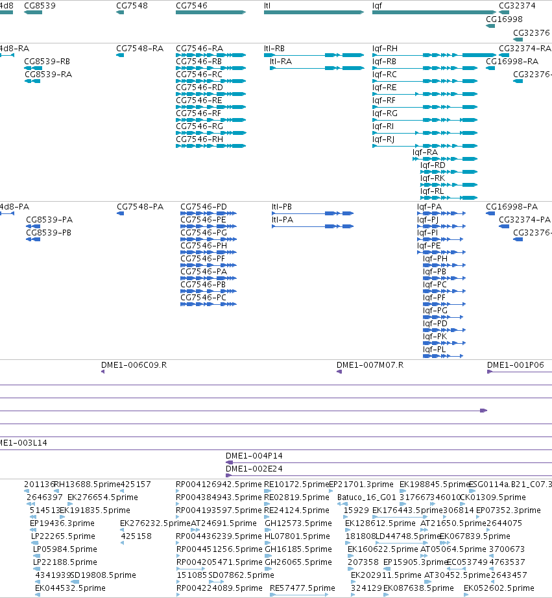The image size is (552, 598).
Task: Select the CG8539-PA protein arrow
Action: pos(33,226)
